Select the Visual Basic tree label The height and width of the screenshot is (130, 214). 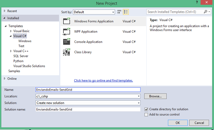[21, 31]
